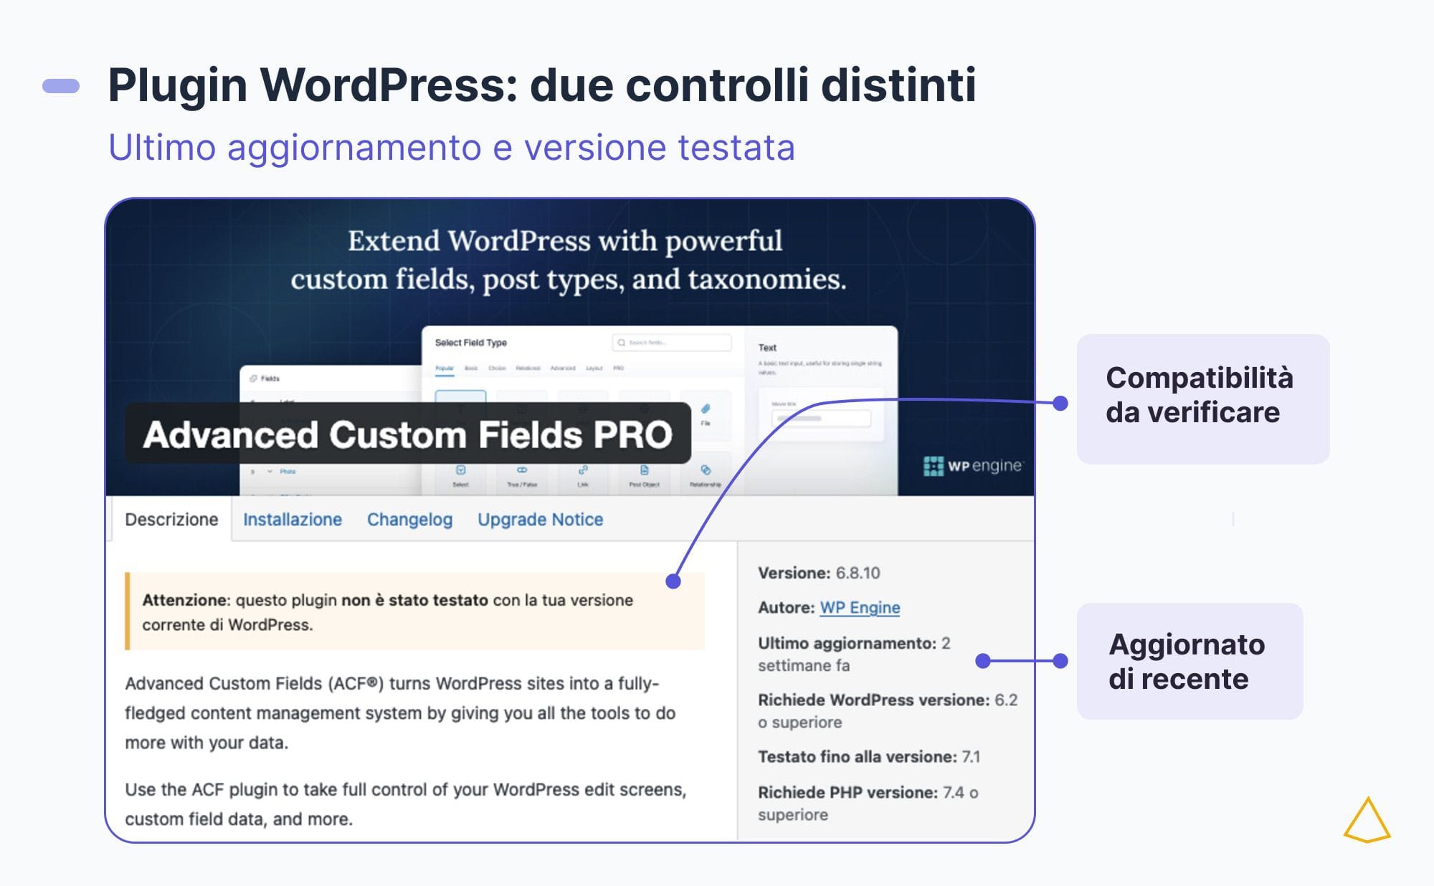Click the yellow triangle logo
The width and height of the screenshot is (1434, 886).
pyautogui.click(x=1367, y=819)
